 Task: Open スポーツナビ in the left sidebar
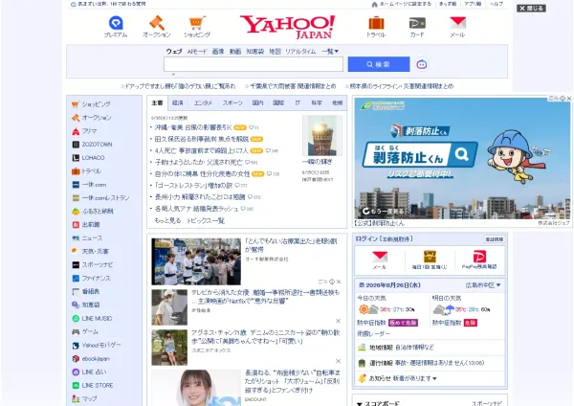click(92, 264)
